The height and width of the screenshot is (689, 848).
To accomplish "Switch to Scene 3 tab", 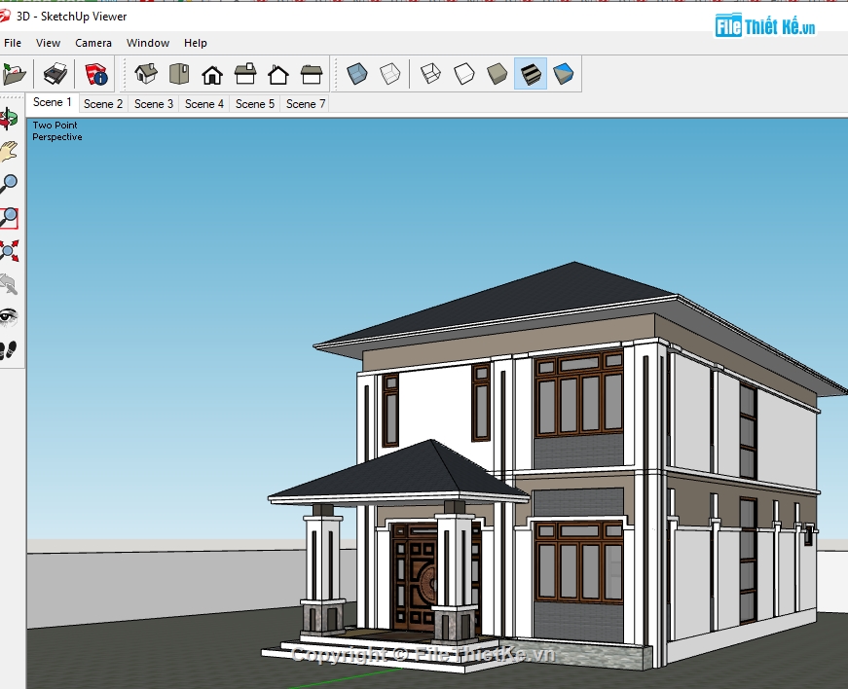I will (154, 104).
